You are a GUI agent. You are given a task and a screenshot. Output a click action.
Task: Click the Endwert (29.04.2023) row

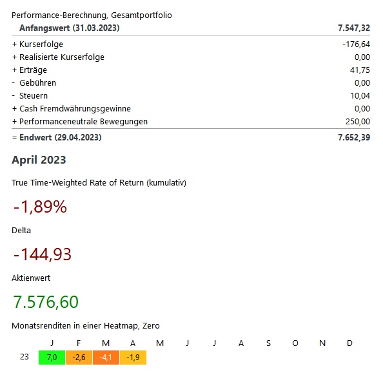pyautogui.click(x=191, y=137)
